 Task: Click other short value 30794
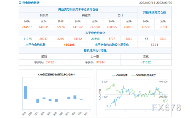[163, 27]
